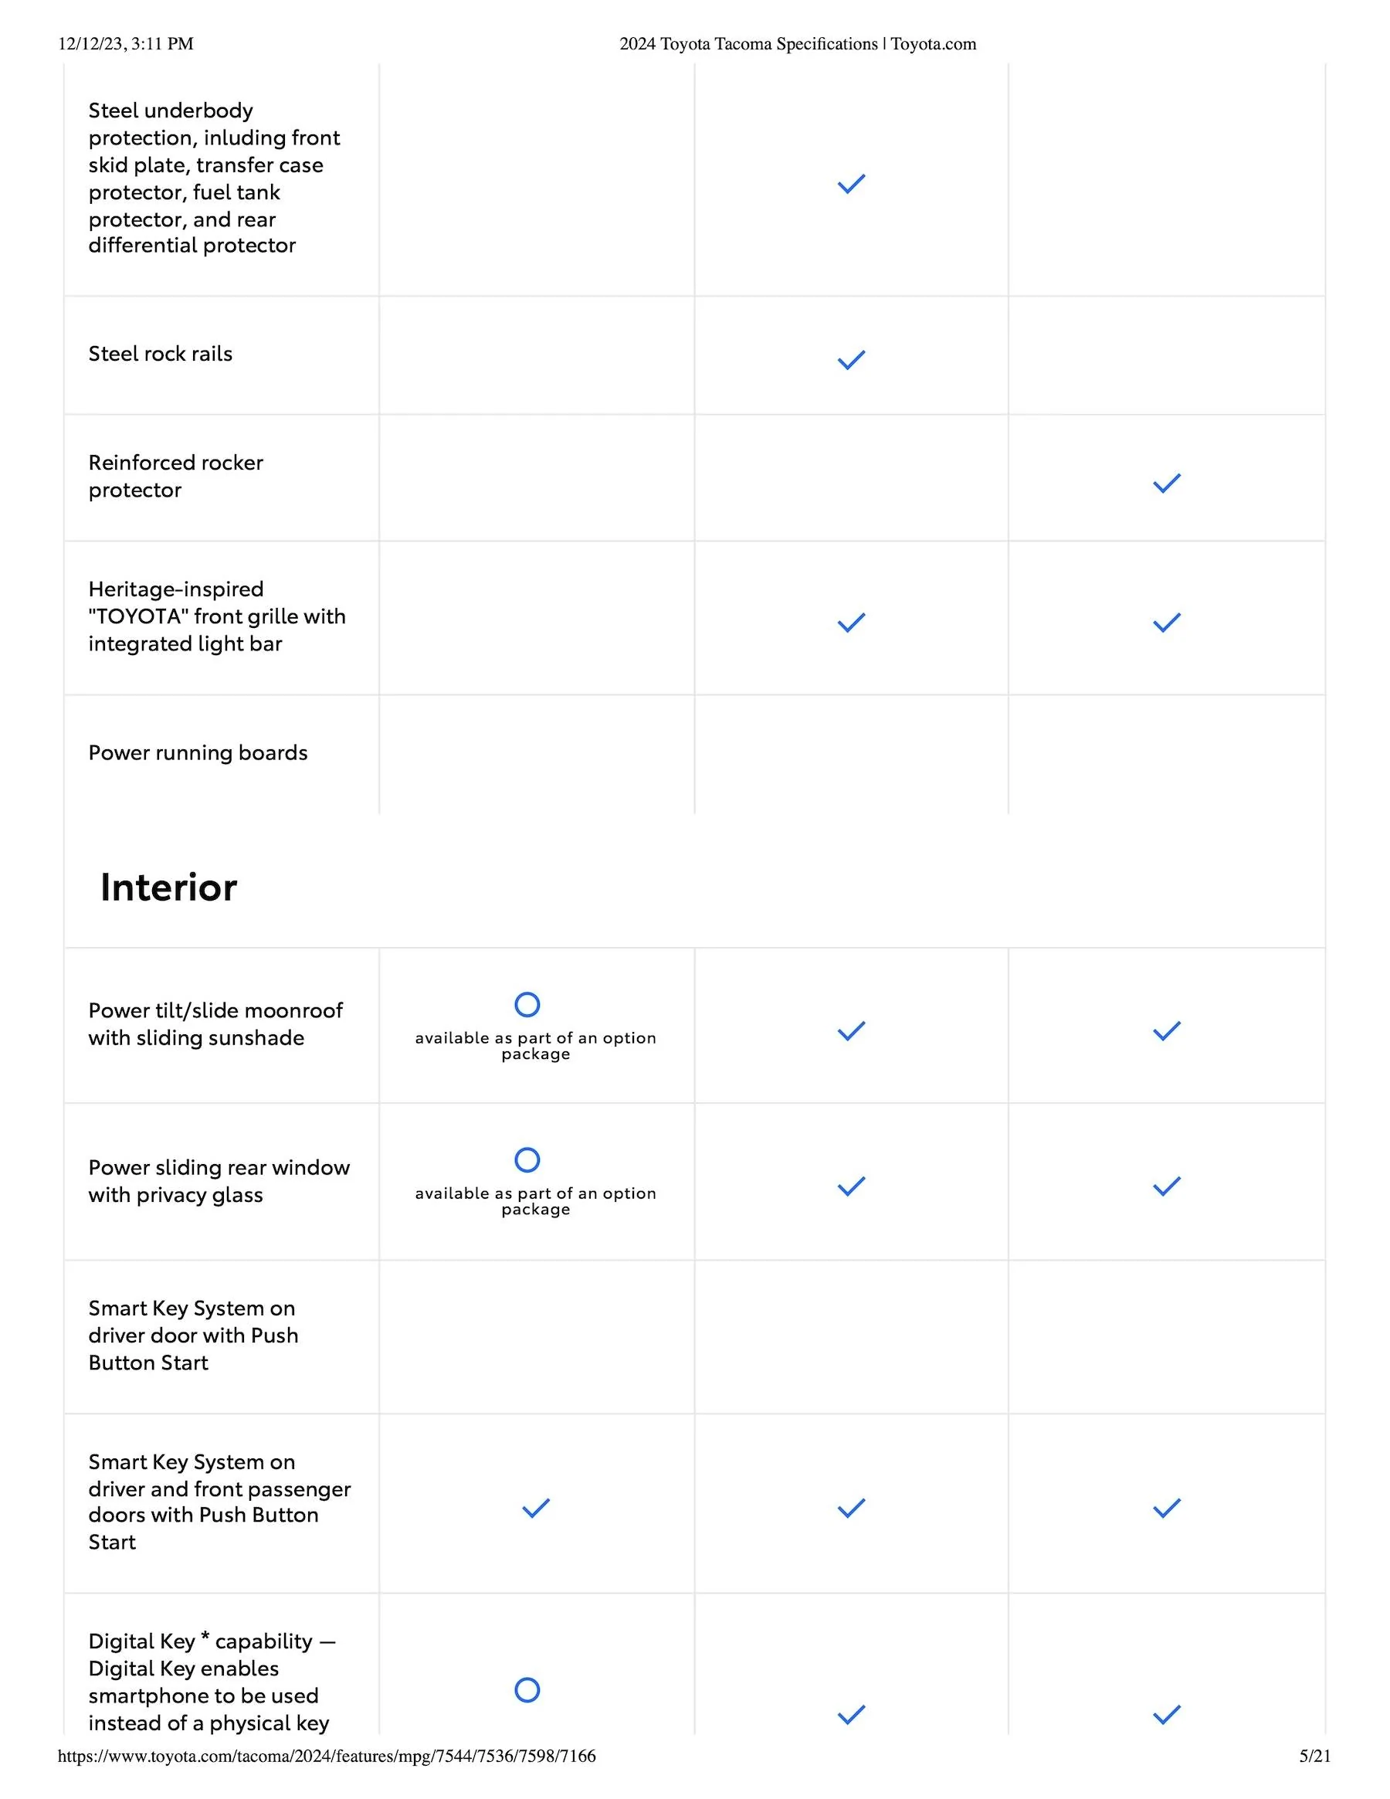This screenshot has height=1799, width=1390.
Task: Click the Interior section heading
Action: (x=168, y=888)
